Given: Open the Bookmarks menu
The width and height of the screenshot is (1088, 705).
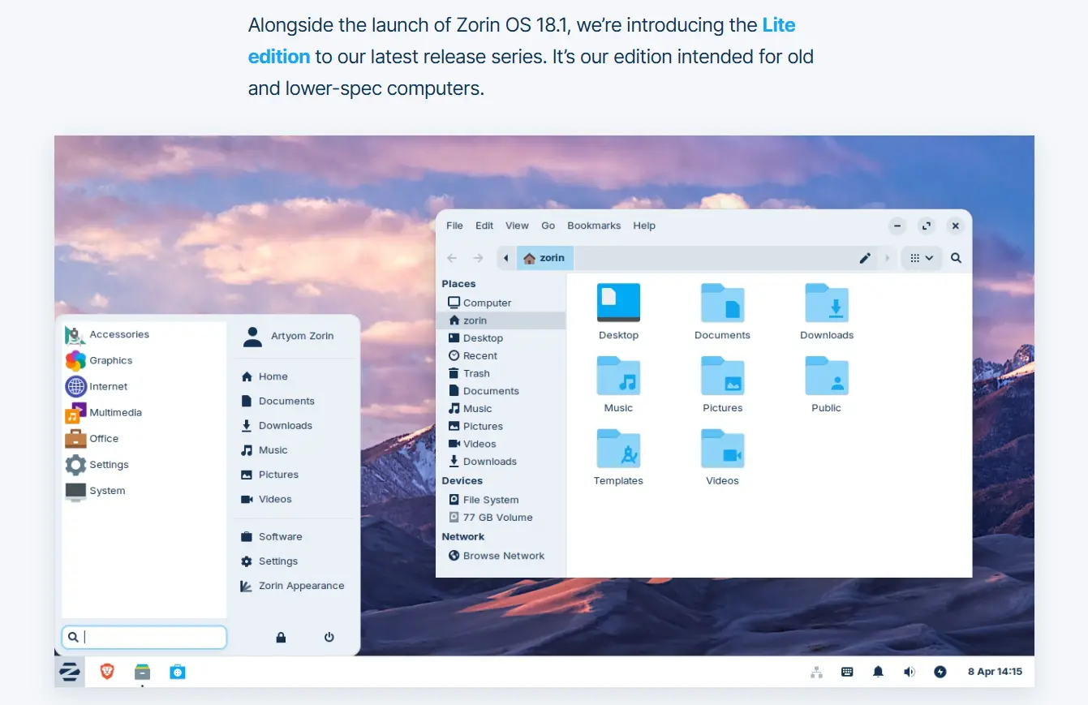Looking at the screenshot, I should point(594,226).
